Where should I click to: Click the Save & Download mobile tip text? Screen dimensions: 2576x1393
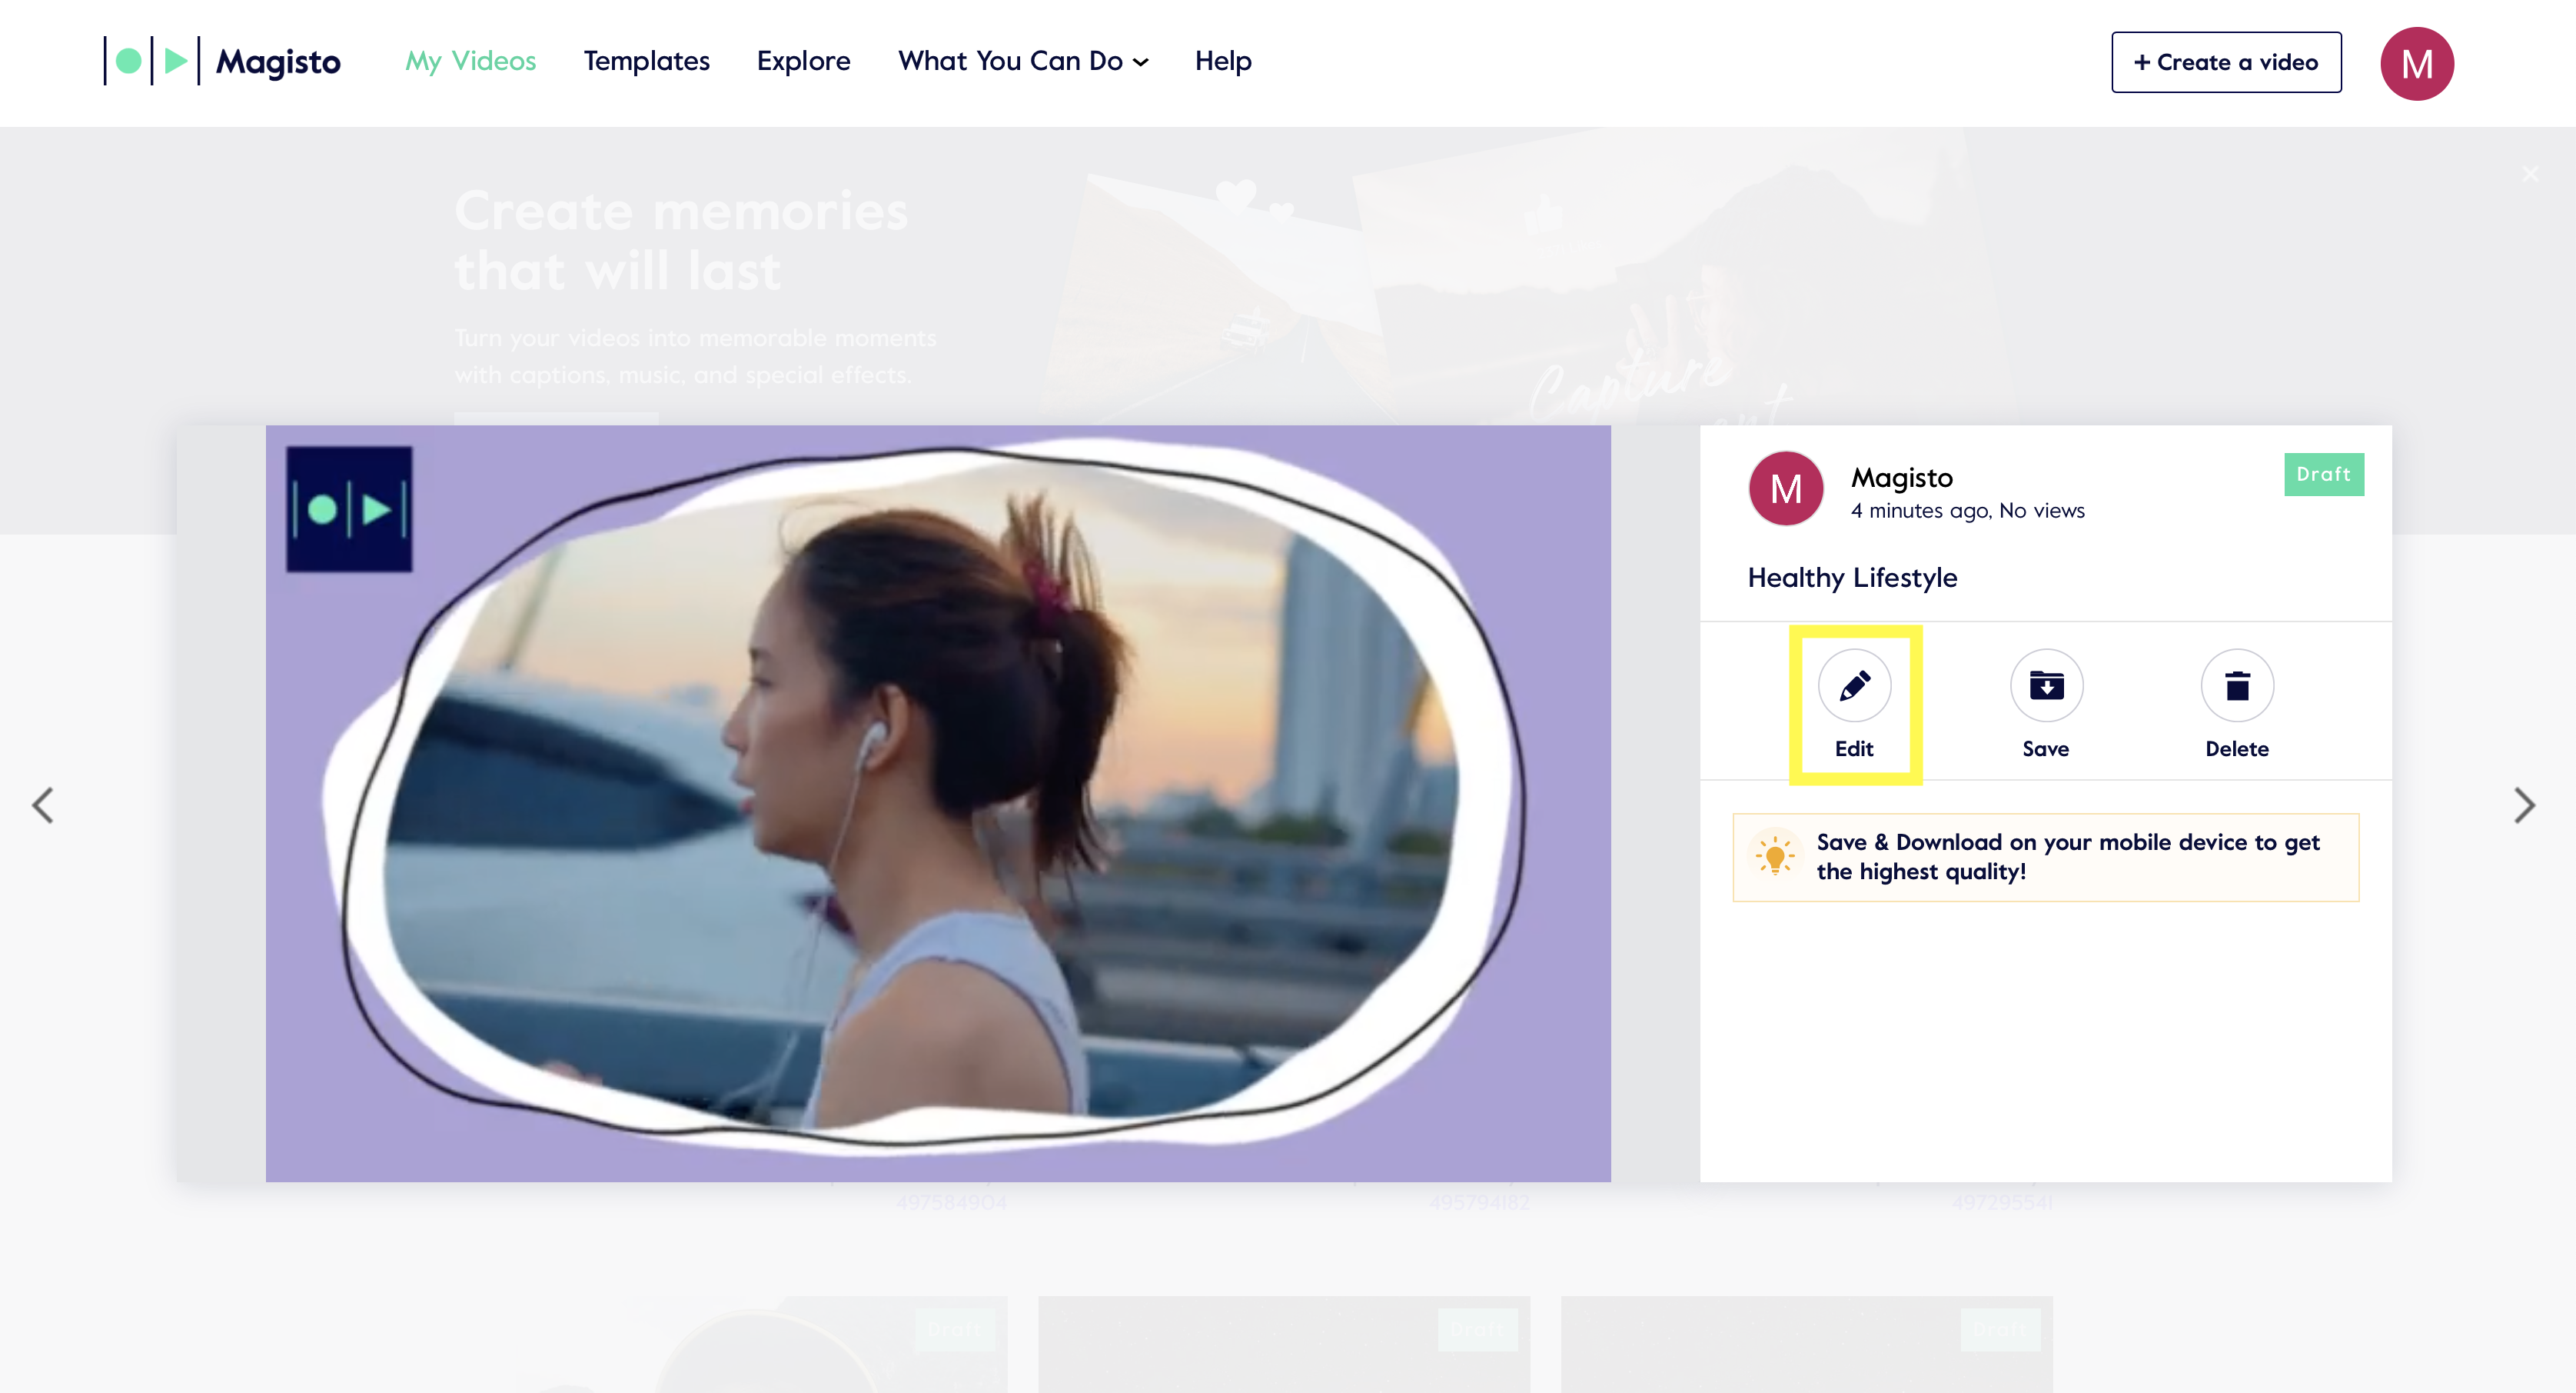coord(2068,857)
